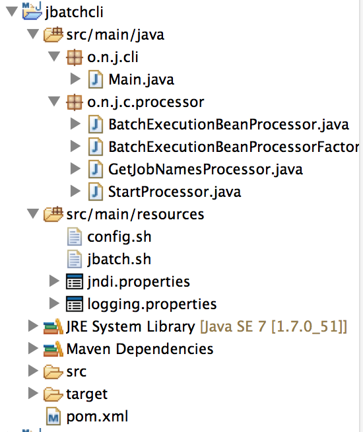
Task: Click the jndi.properties file icon
Action: pyautogui.click(x=75, y=281)
